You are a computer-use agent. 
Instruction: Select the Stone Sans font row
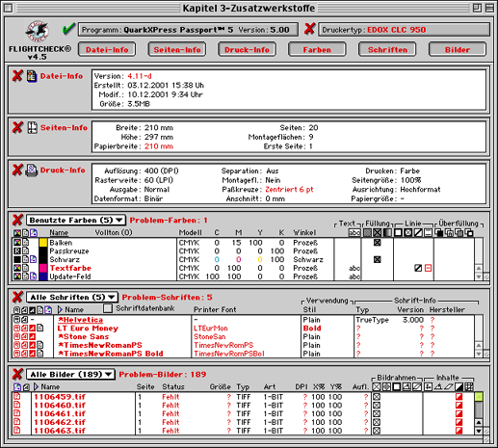point(244,336)
